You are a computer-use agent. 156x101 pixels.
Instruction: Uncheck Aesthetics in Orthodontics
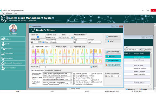74,84
